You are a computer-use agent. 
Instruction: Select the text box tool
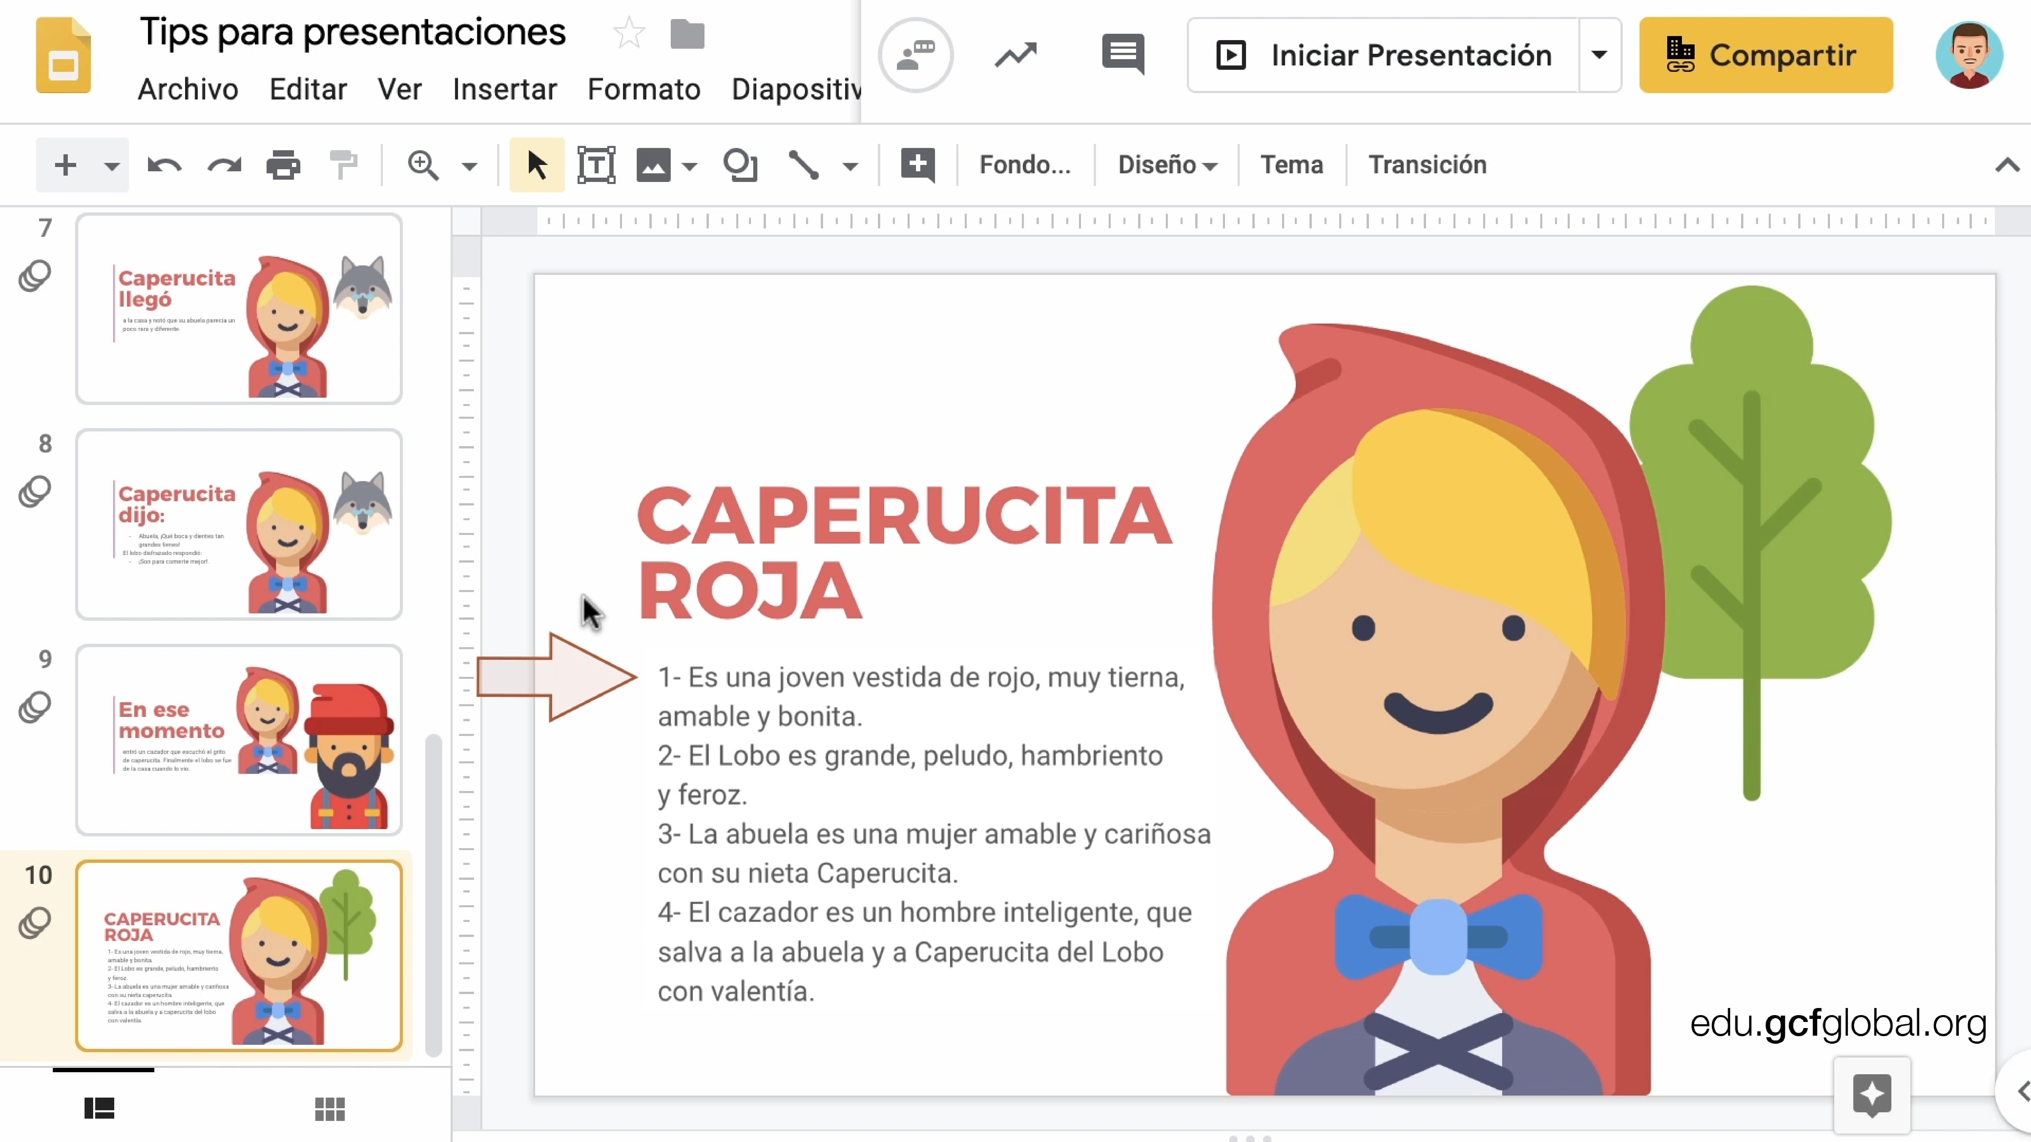coord(596,165)
